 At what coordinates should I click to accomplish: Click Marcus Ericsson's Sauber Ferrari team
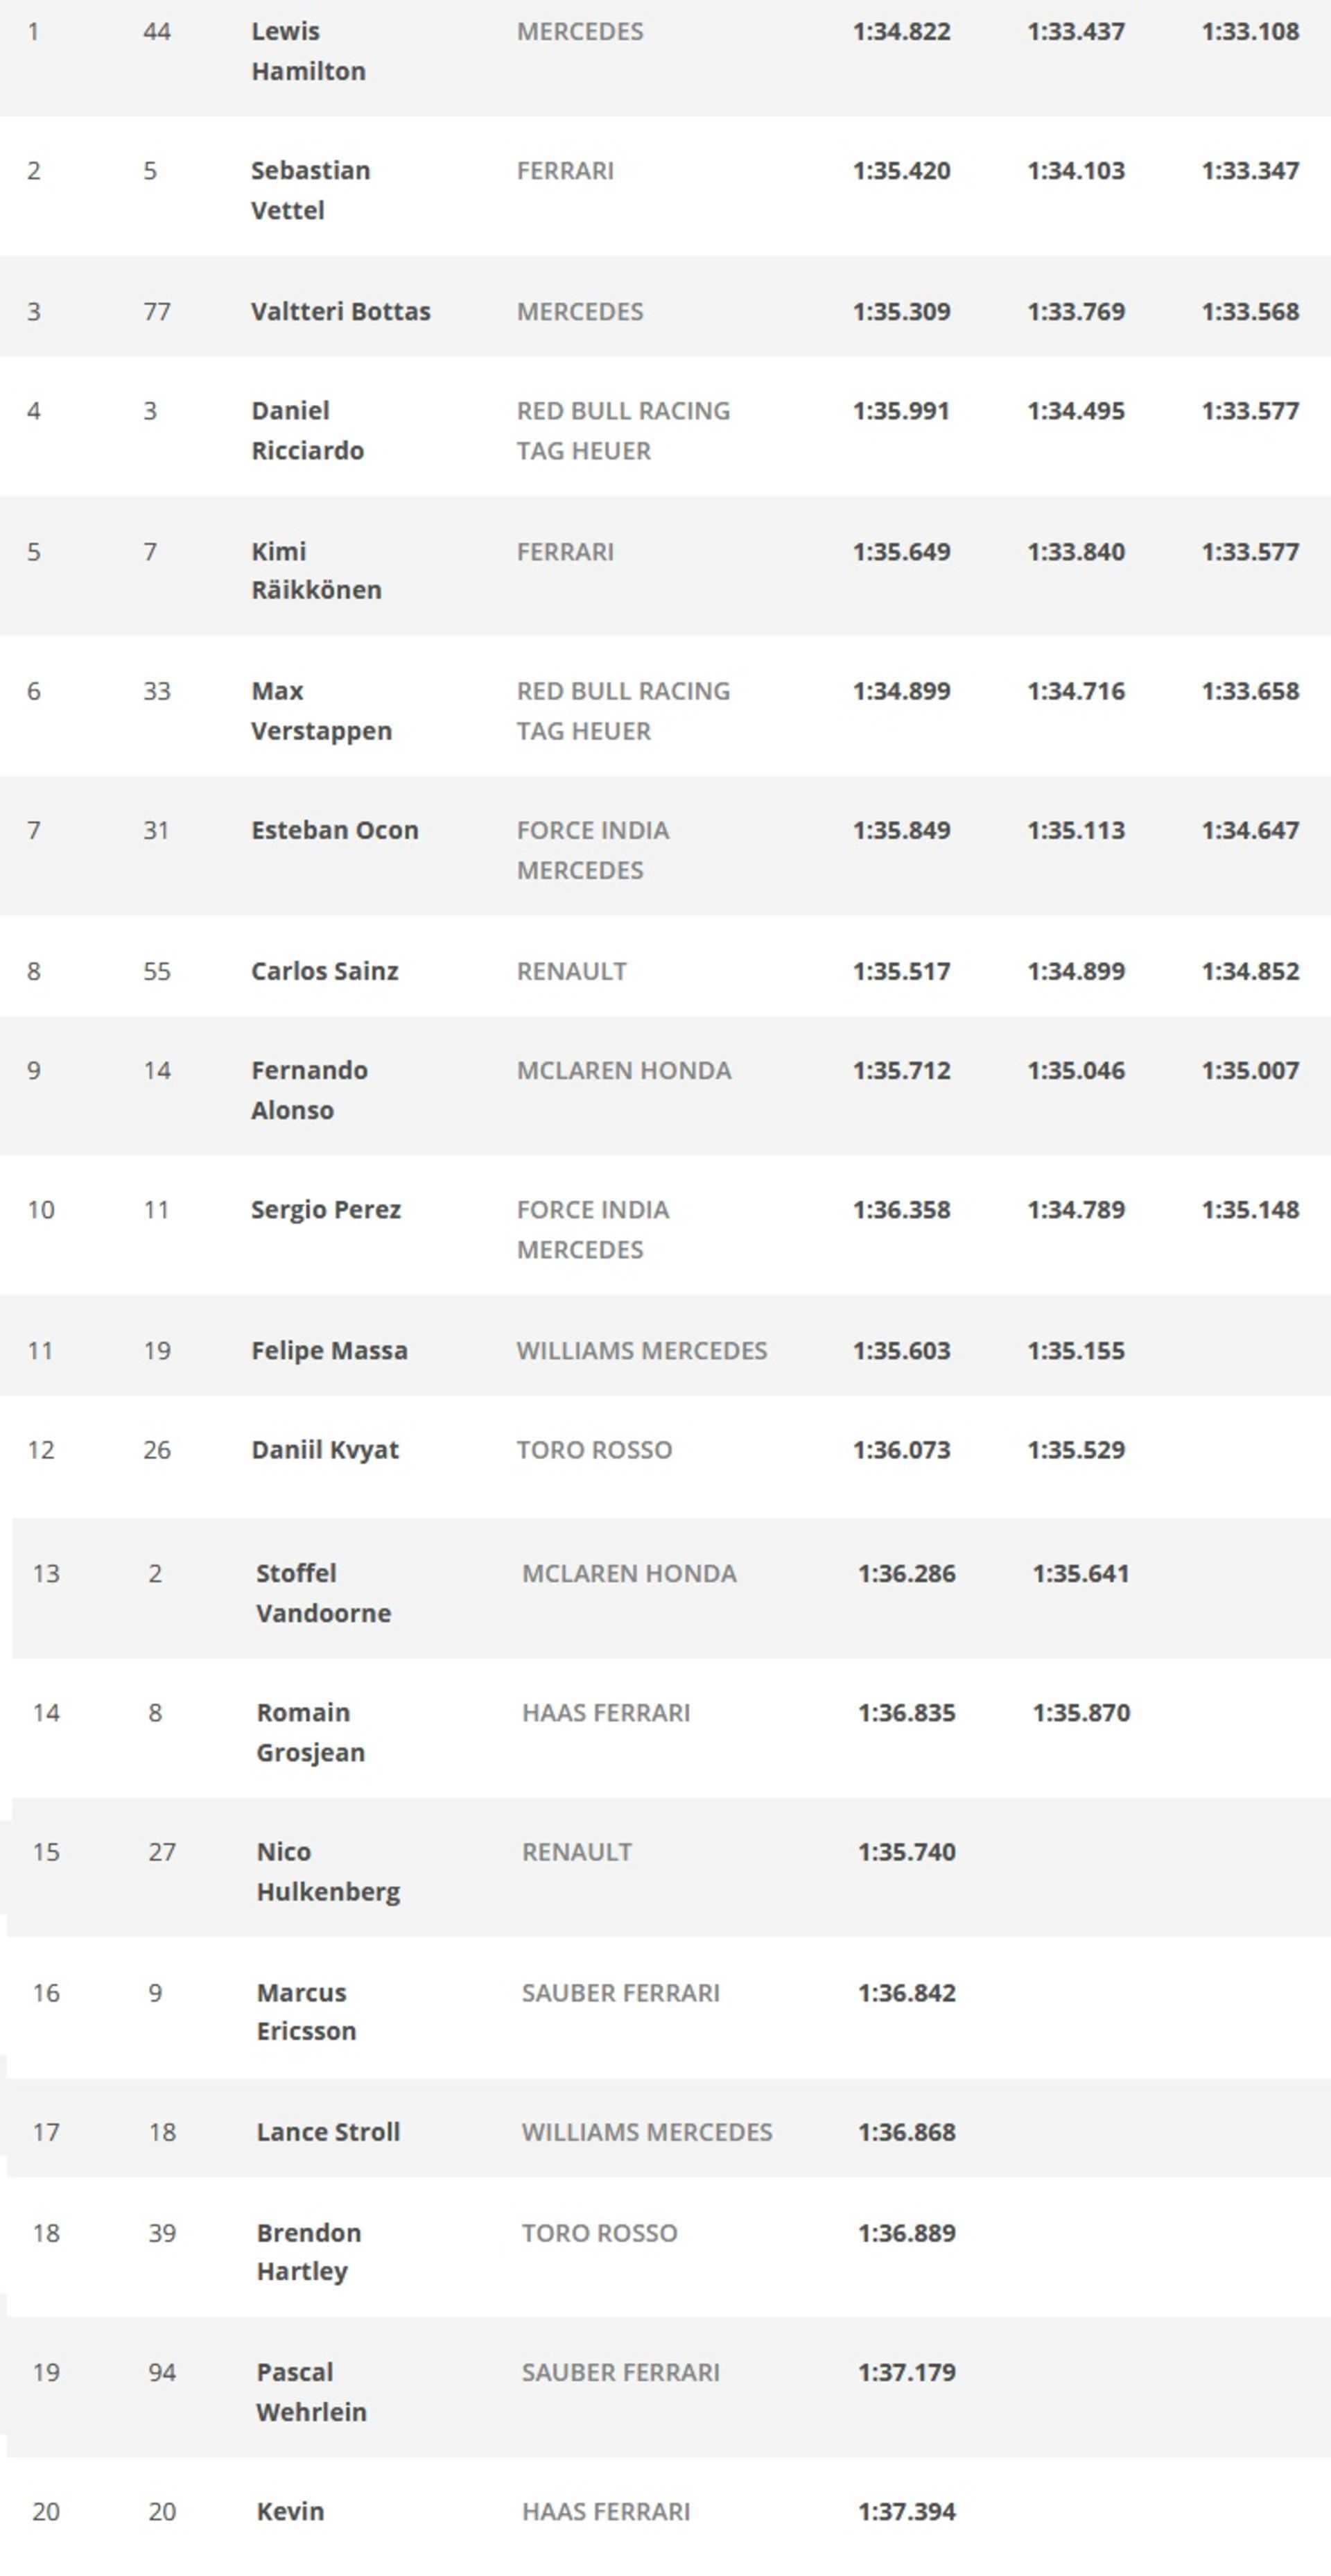click(621, 1992)
